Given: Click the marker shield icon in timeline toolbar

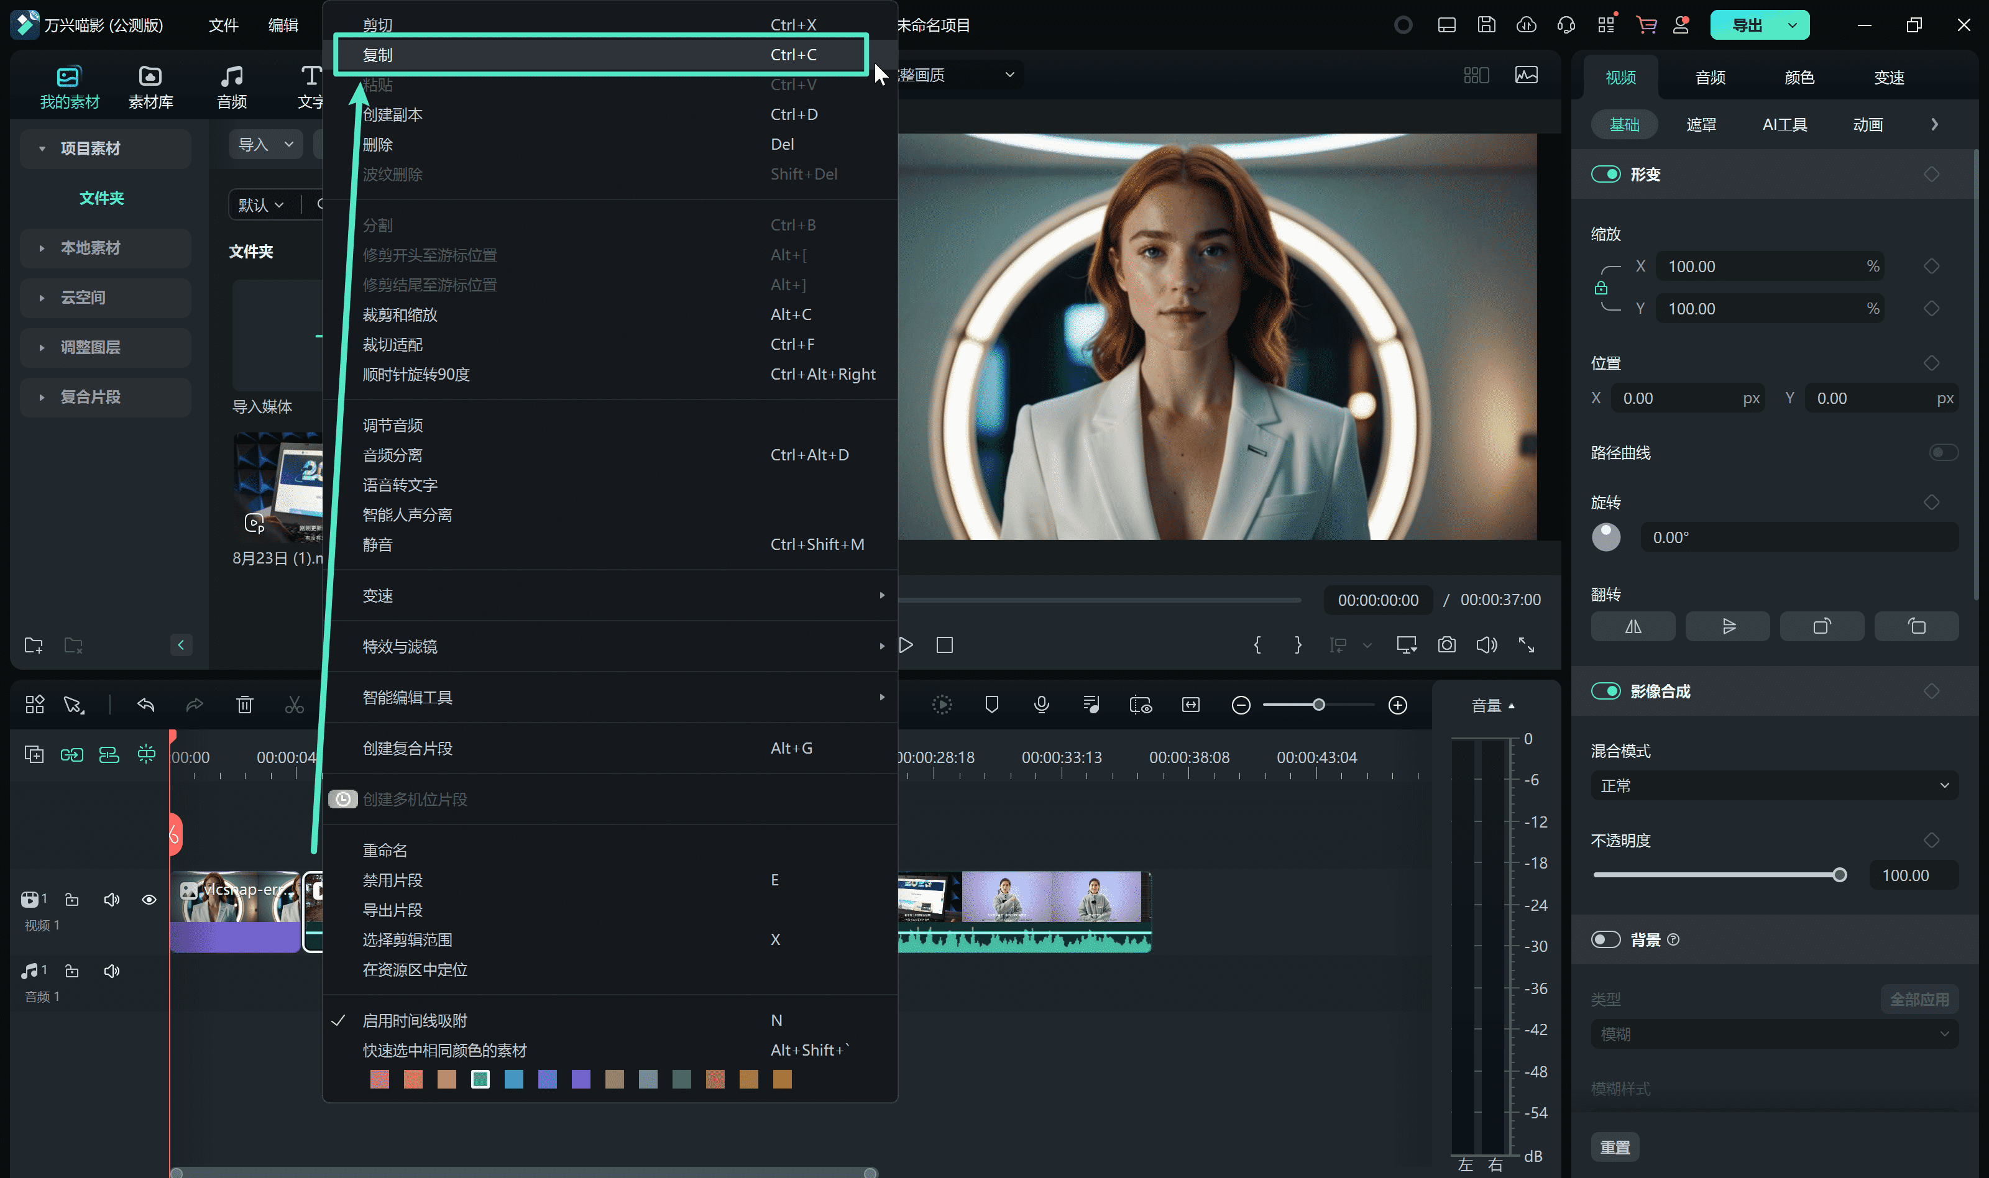Looking at the screenshot, I should pos(991,705).
